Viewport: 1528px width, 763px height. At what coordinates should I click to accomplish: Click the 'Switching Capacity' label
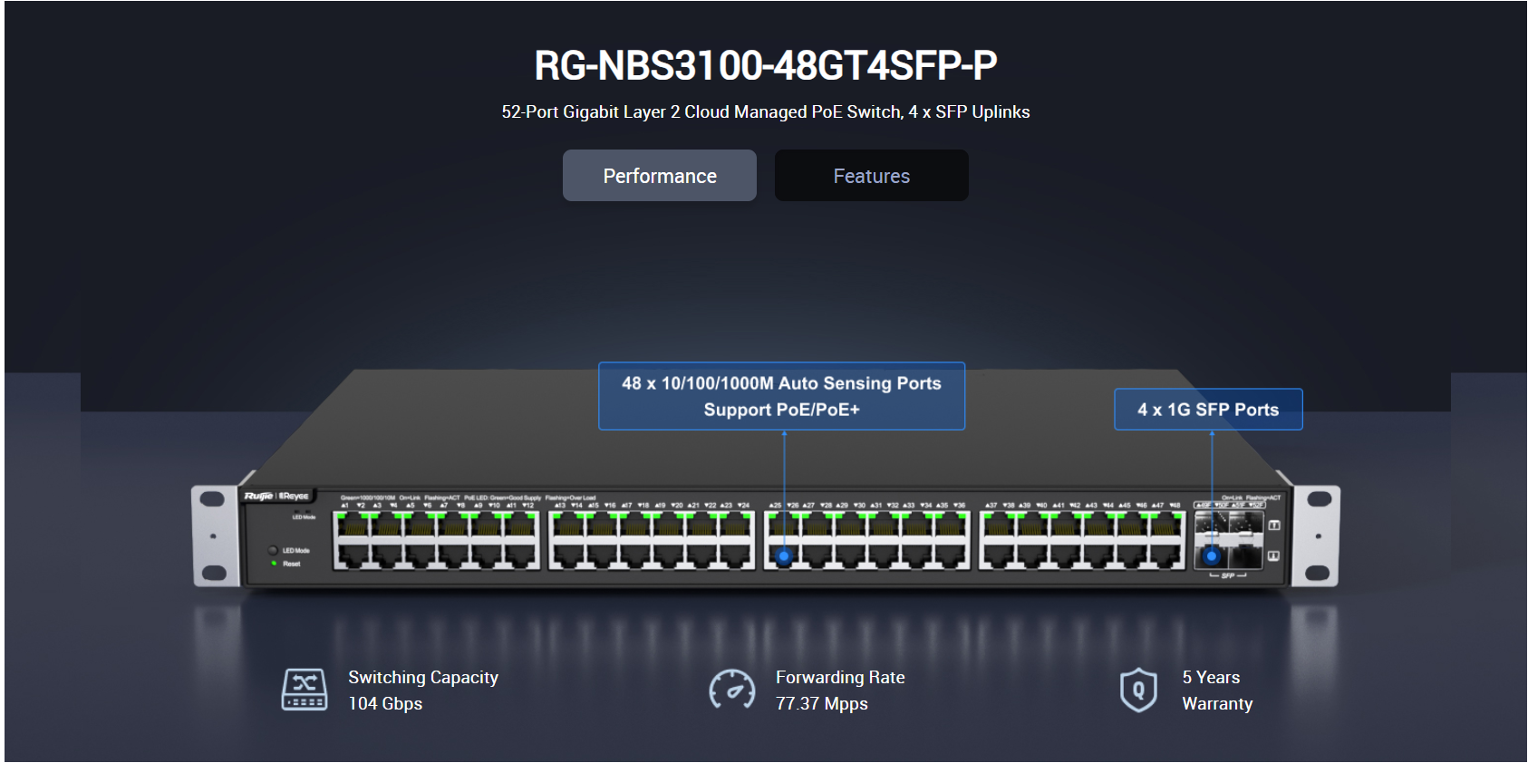(x=423, y=677)
